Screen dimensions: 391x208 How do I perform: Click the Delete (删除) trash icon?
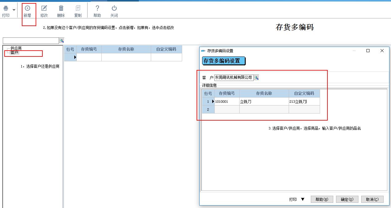61,9
